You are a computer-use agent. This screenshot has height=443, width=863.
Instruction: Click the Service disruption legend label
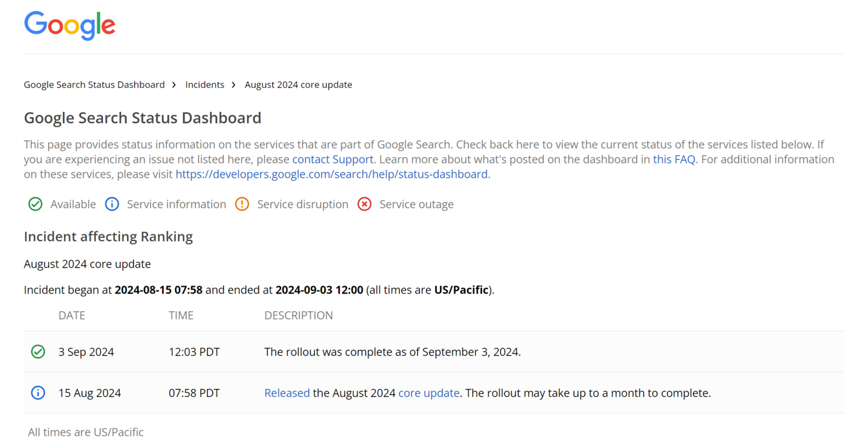303,204
